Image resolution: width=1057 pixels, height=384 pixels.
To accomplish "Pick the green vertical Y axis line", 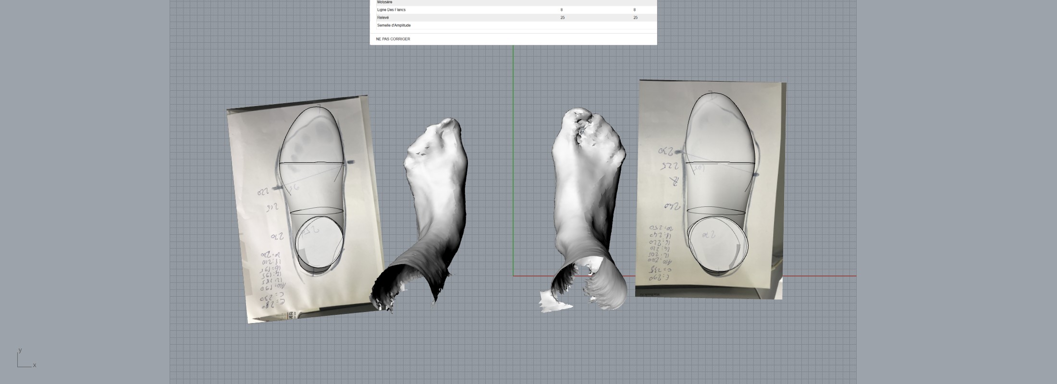I will tap(513, 144).
